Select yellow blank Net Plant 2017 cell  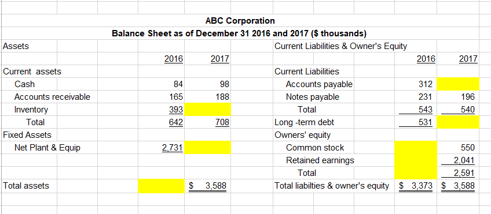click(207, 148)
